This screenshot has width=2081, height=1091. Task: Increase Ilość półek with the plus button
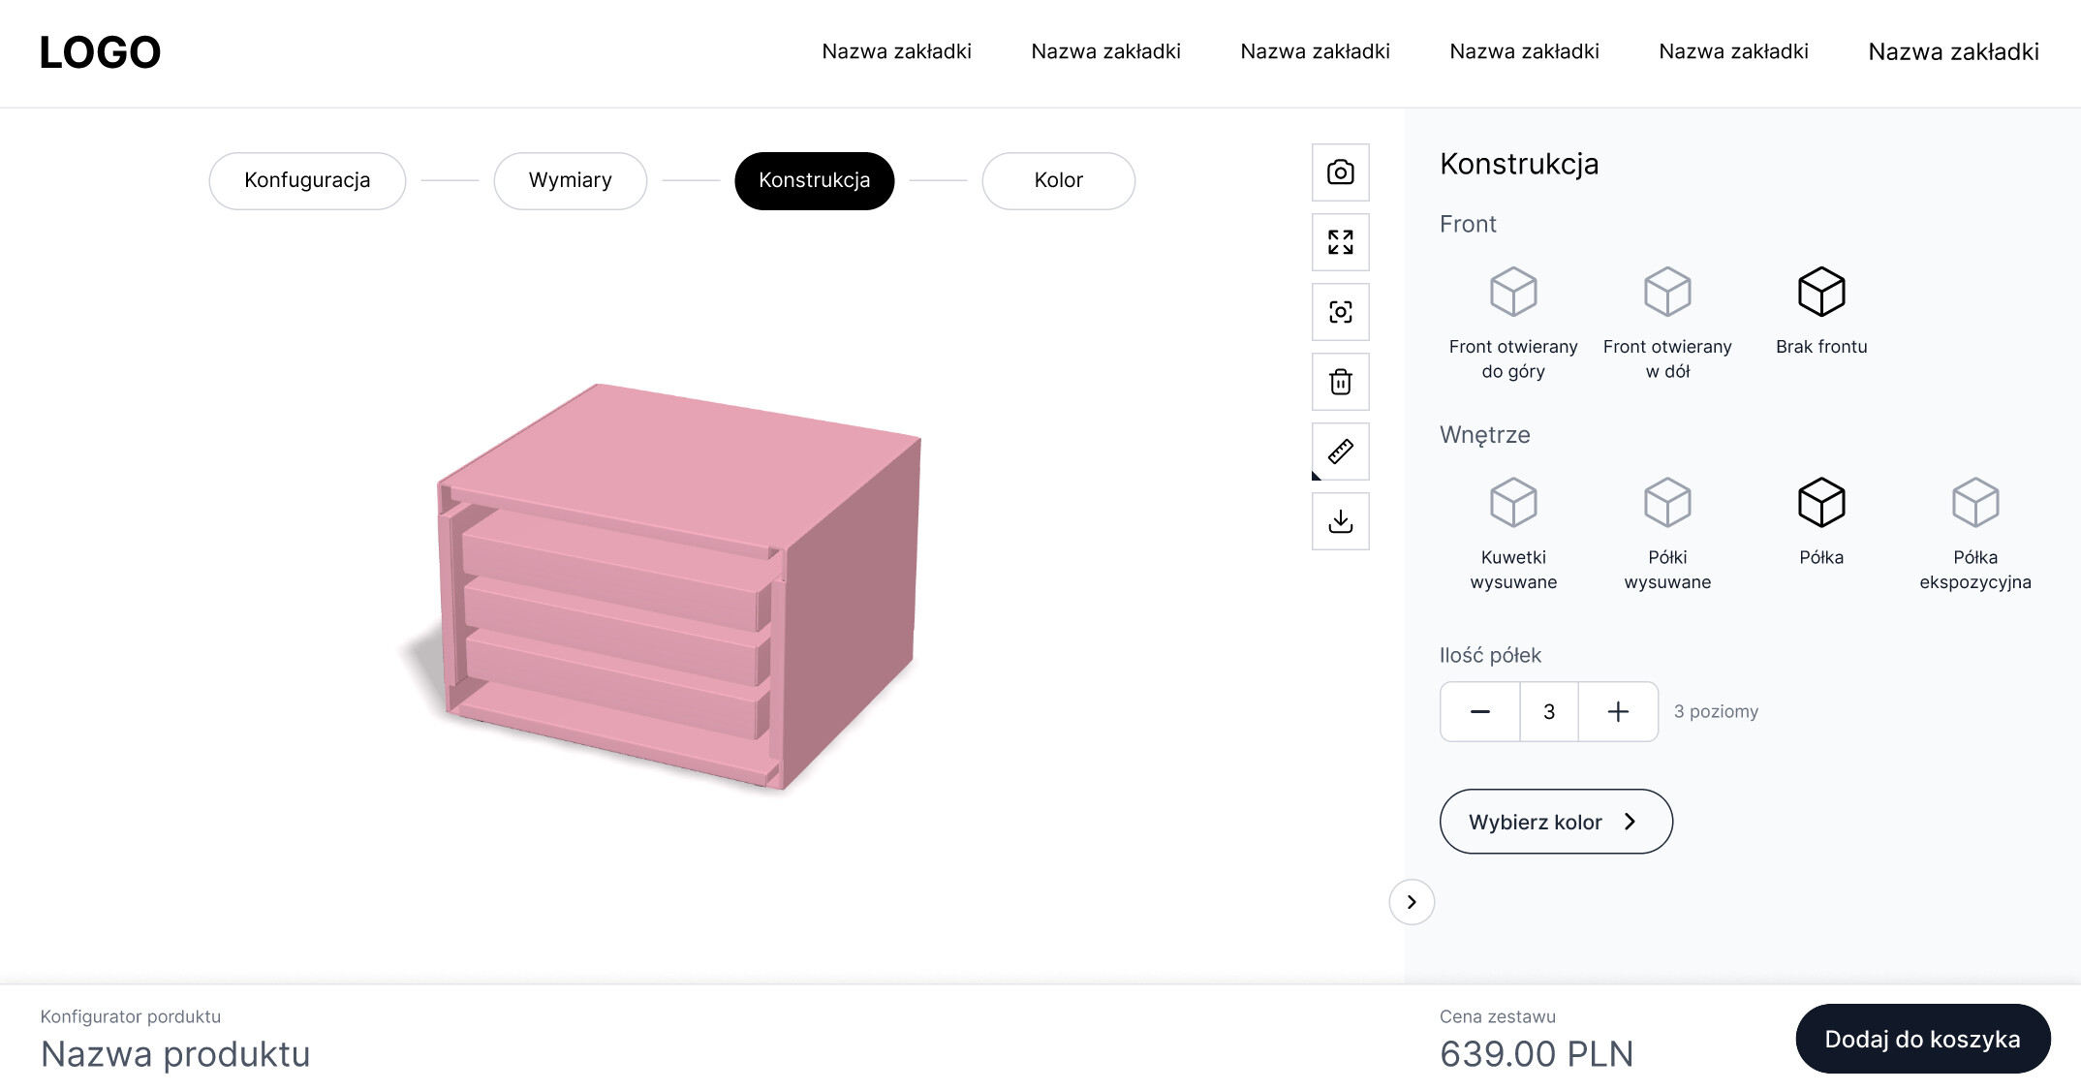point(1617,711)
